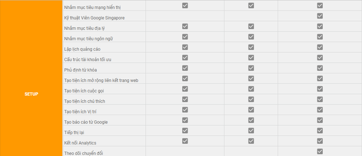Select the Tạo tiện ích mở rộng liên kết trang web label
This screenshot has width=362, height=156.
(101, 81)
